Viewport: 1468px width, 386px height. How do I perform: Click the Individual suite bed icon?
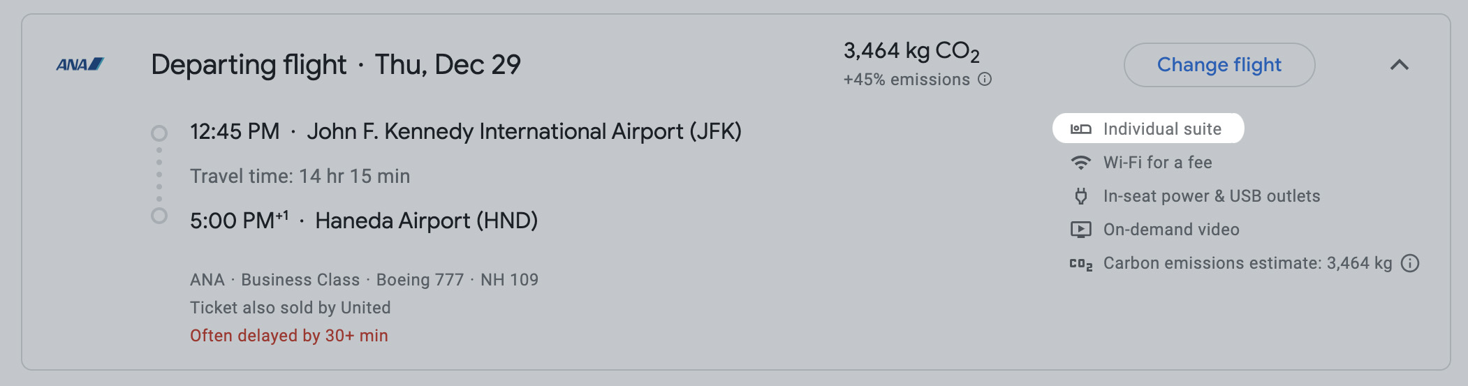click(1080, 129)
